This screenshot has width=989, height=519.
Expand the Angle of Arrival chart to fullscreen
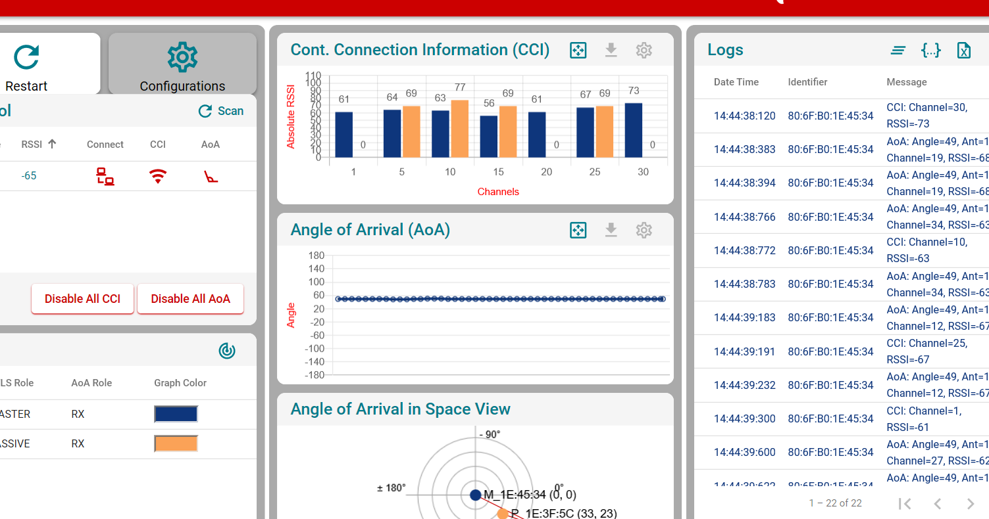578,230
